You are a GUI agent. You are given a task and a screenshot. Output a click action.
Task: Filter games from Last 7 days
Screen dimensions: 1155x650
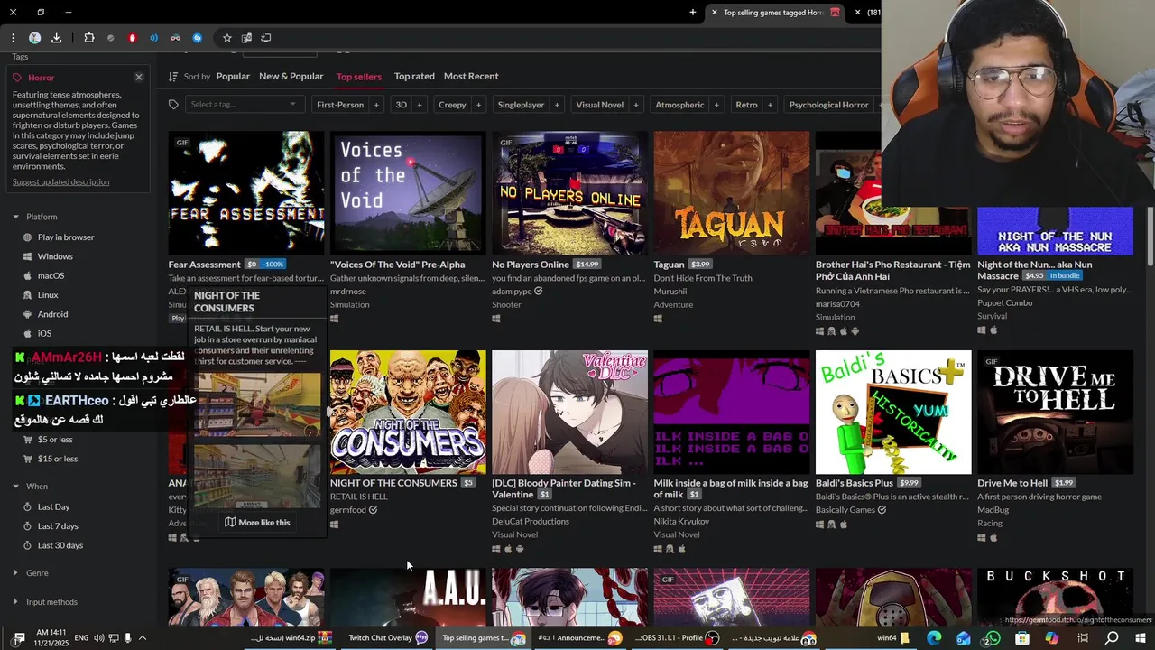pos(58,526)
